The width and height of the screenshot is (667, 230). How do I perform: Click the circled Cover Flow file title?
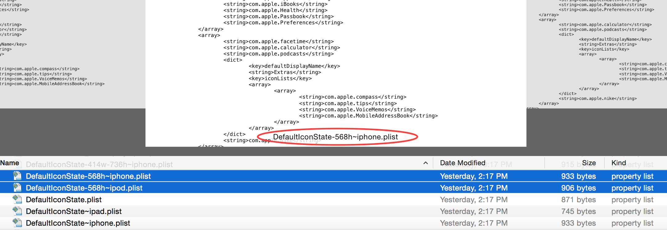335,137
